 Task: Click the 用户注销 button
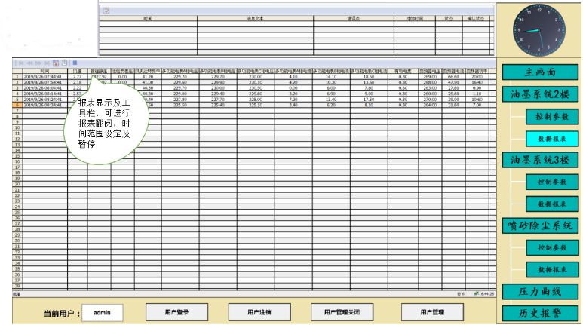(262, 311)
